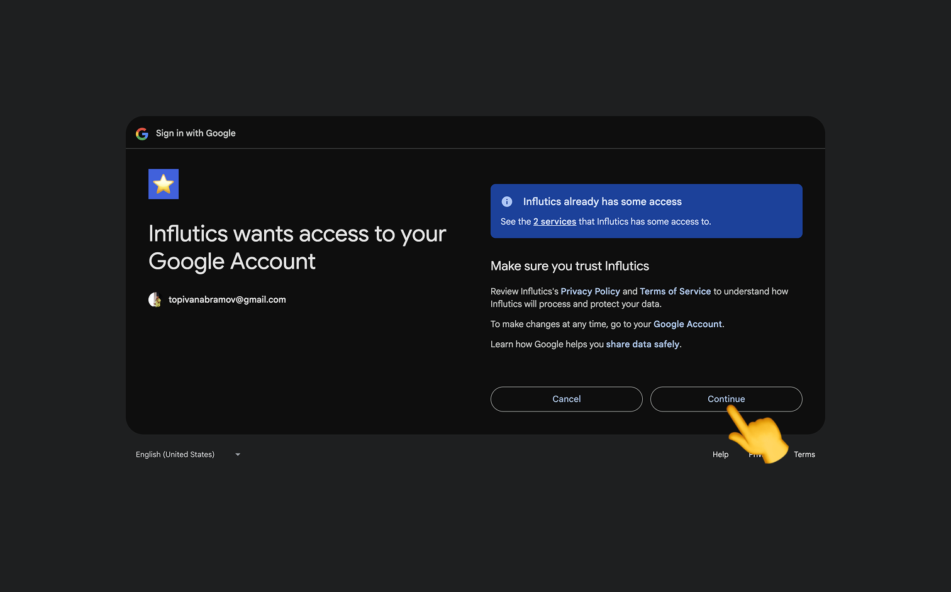This screenshot has width=951, height=592.
Task: Click the Influtics already has some access heading
Action: click(x=603, y=202)
